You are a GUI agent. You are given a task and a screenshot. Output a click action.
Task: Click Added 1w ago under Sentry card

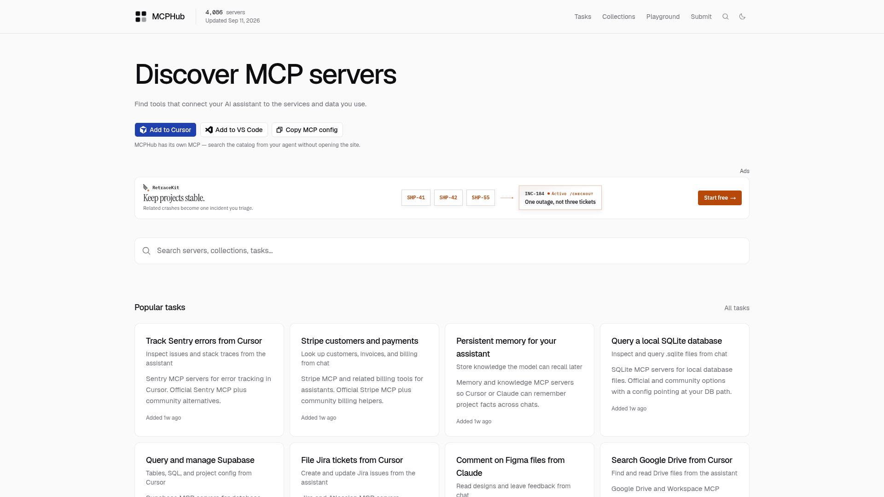163,418
